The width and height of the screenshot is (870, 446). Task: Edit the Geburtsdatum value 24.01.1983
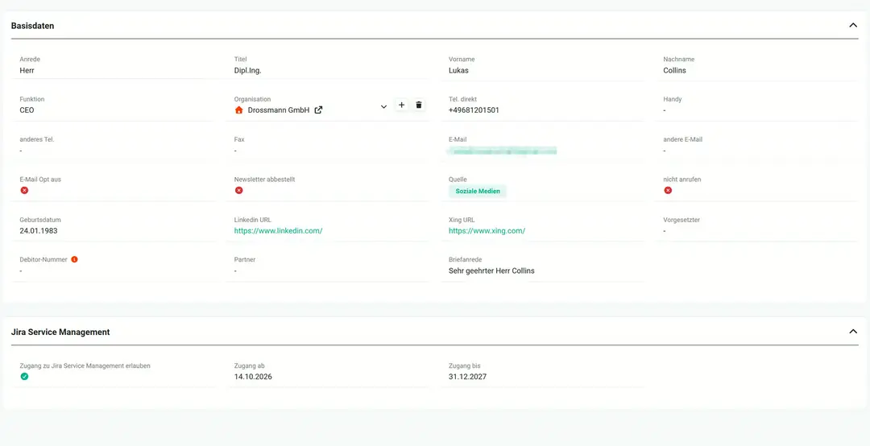pyautogui.click(x=39, y=231)
